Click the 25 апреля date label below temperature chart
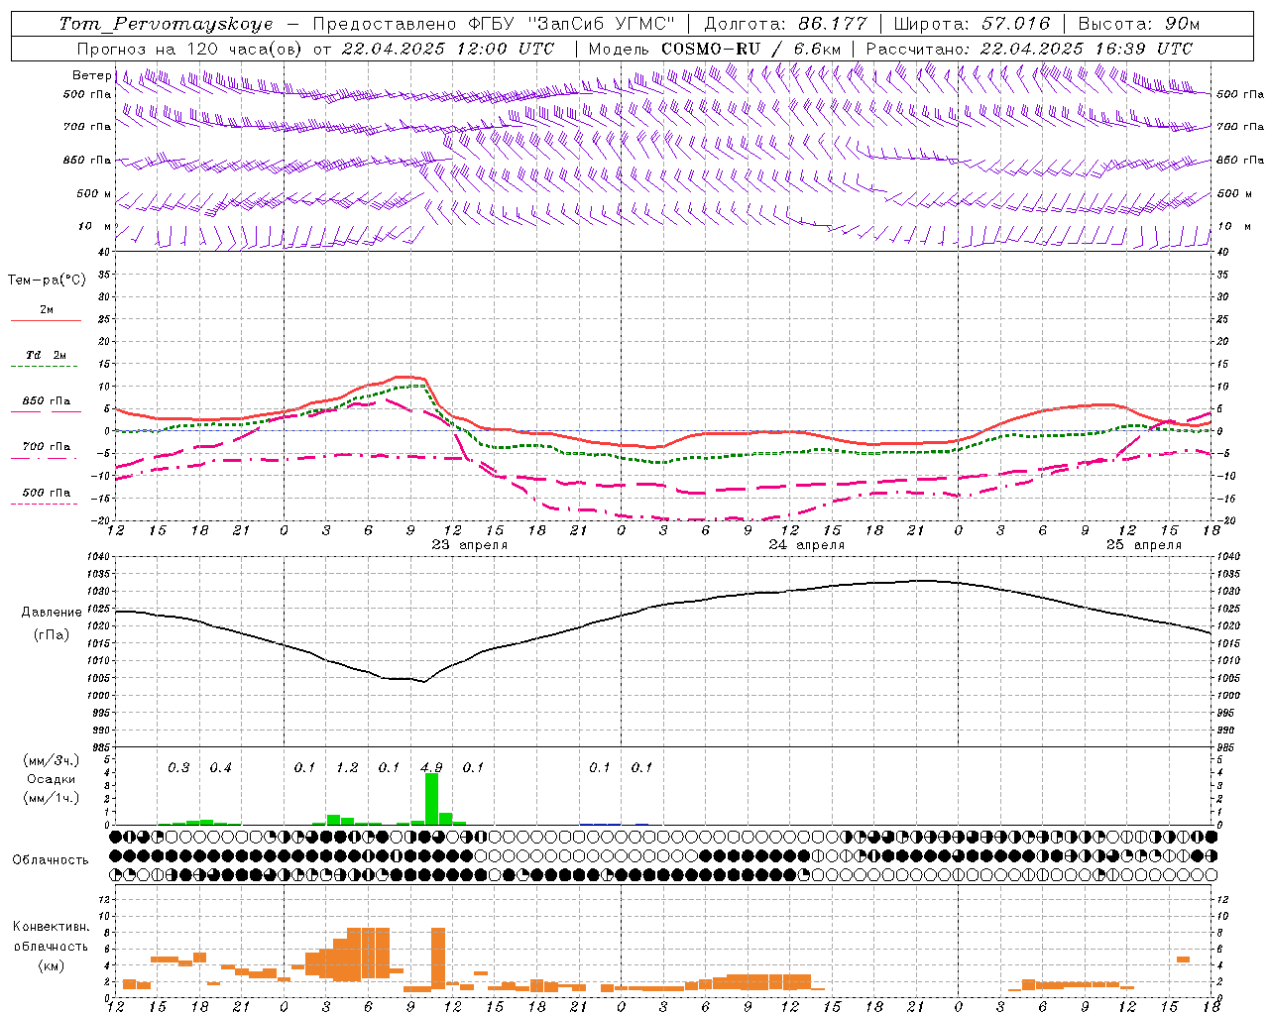Image resolution: width=1269 pixels, height=1015 pixels. click(1143, 544)
